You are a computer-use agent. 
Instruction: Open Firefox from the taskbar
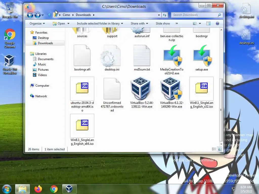38,189
